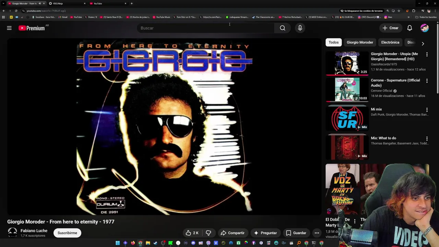Viewport: 439px width, 247px height.
Task: Click the Buscar search field
Action: (206, 28)
